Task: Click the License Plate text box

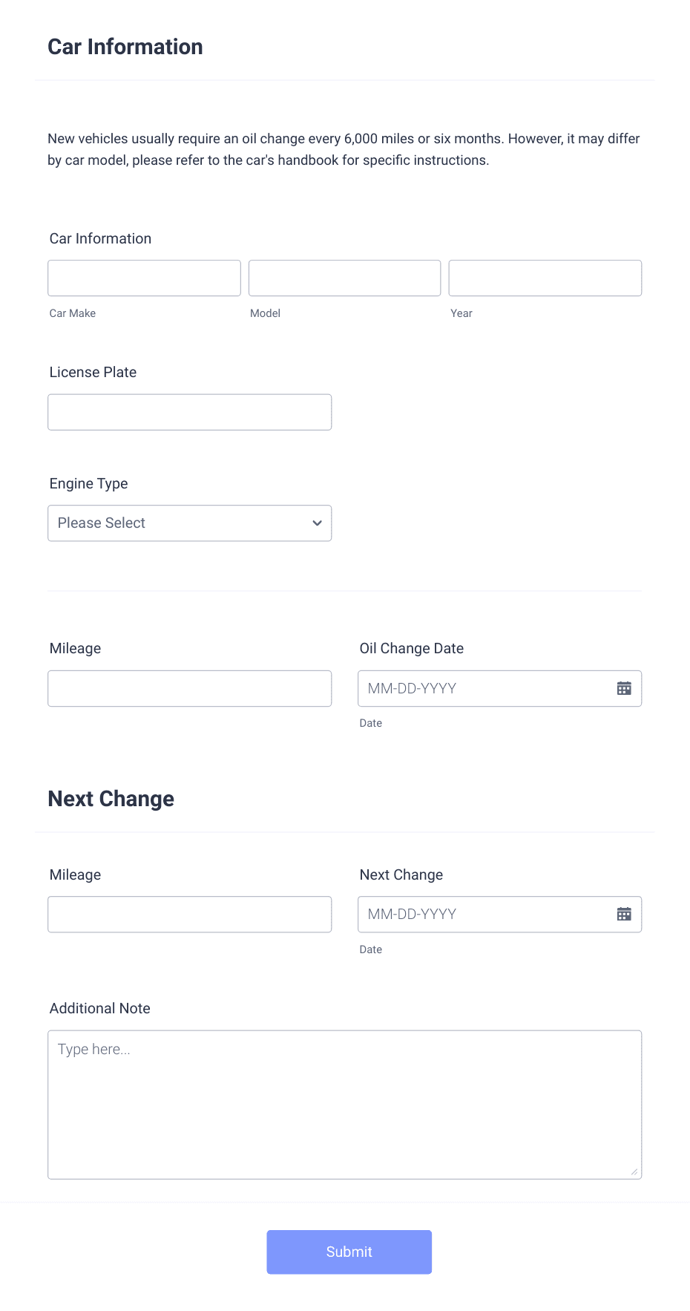Action: point(189,411)
